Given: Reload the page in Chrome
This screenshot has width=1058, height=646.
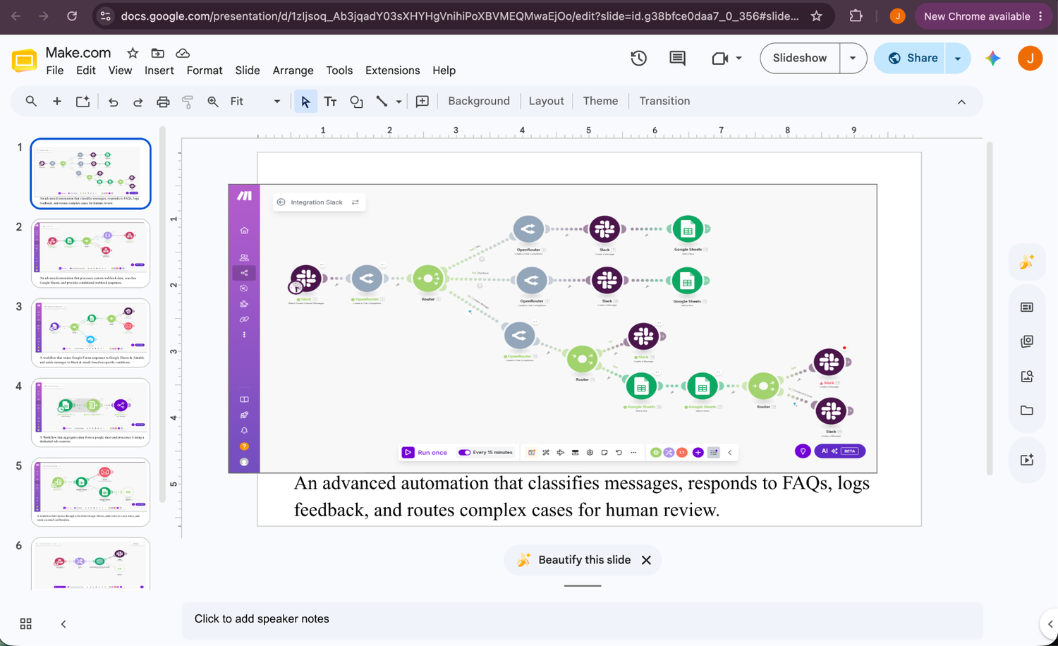Looking at the screenshot, I should pyautogui.click(x=72, y=16).
